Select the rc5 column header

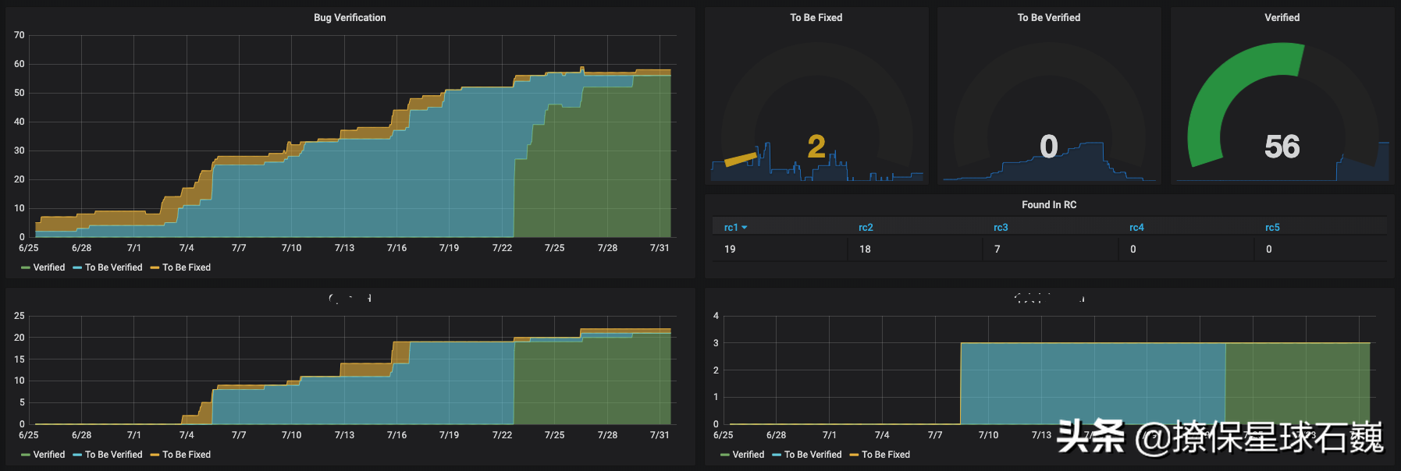[1272, 228]
